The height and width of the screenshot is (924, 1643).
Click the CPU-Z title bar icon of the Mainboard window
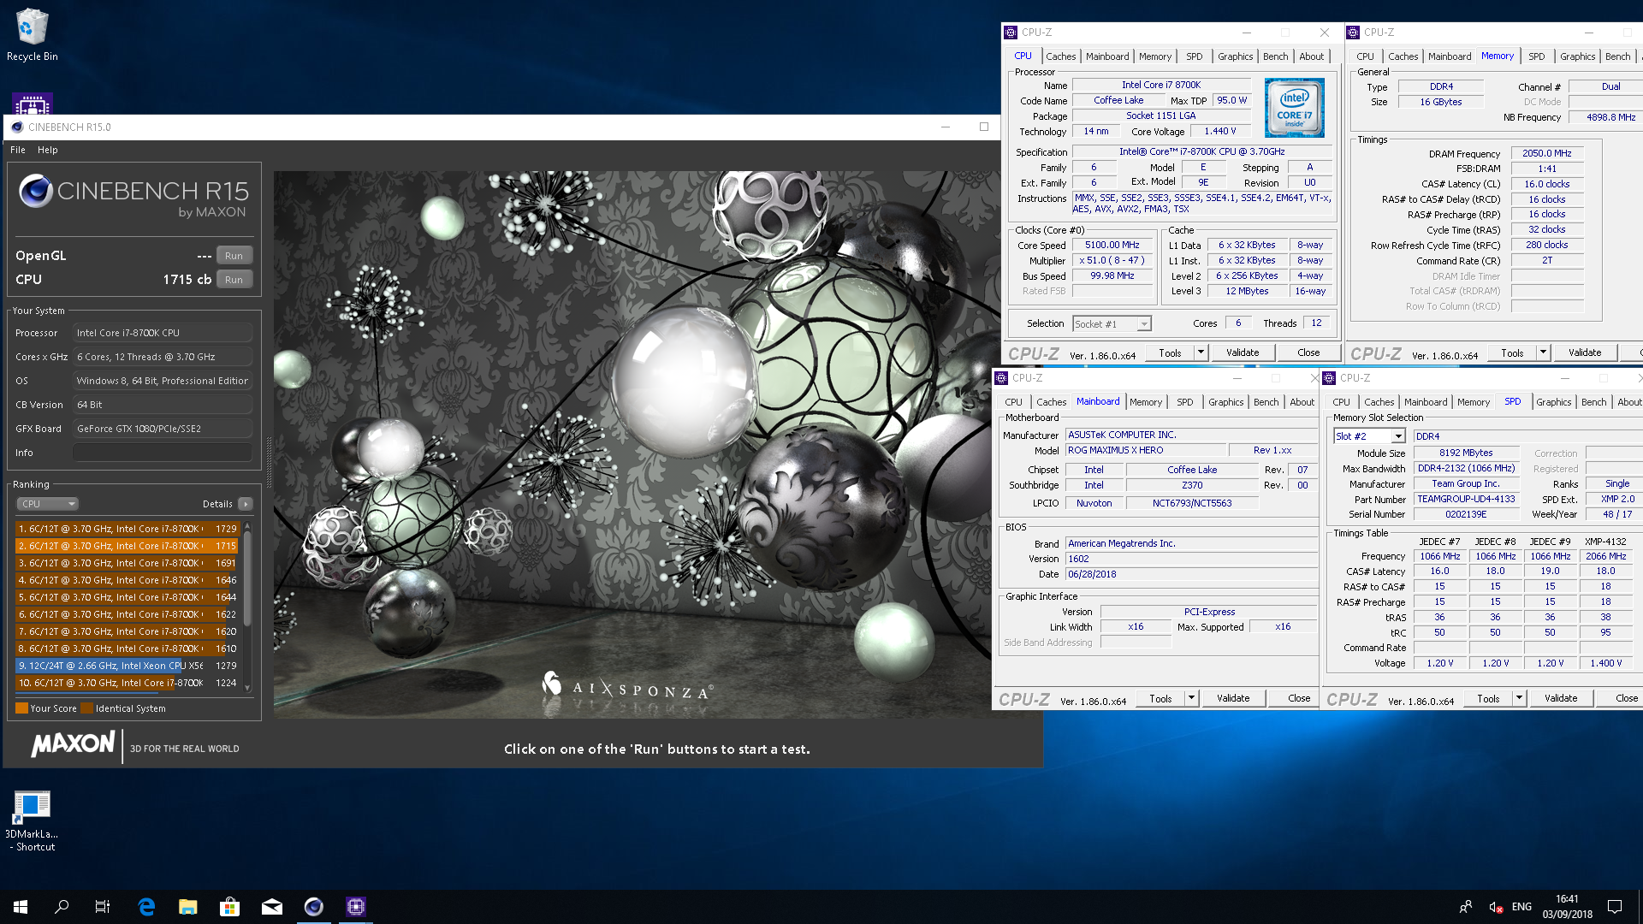(1001, 378)
